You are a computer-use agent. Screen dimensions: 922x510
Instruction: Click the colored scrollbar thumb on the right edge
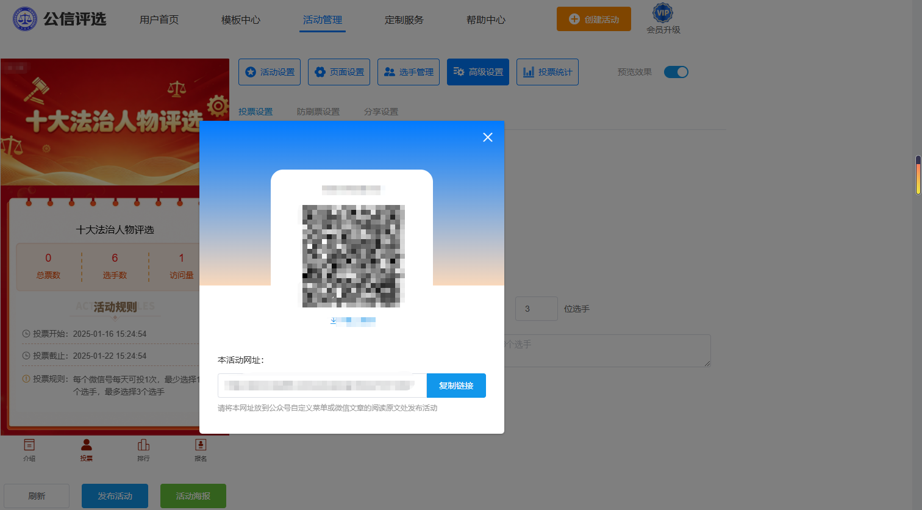(x=918, y=175)
